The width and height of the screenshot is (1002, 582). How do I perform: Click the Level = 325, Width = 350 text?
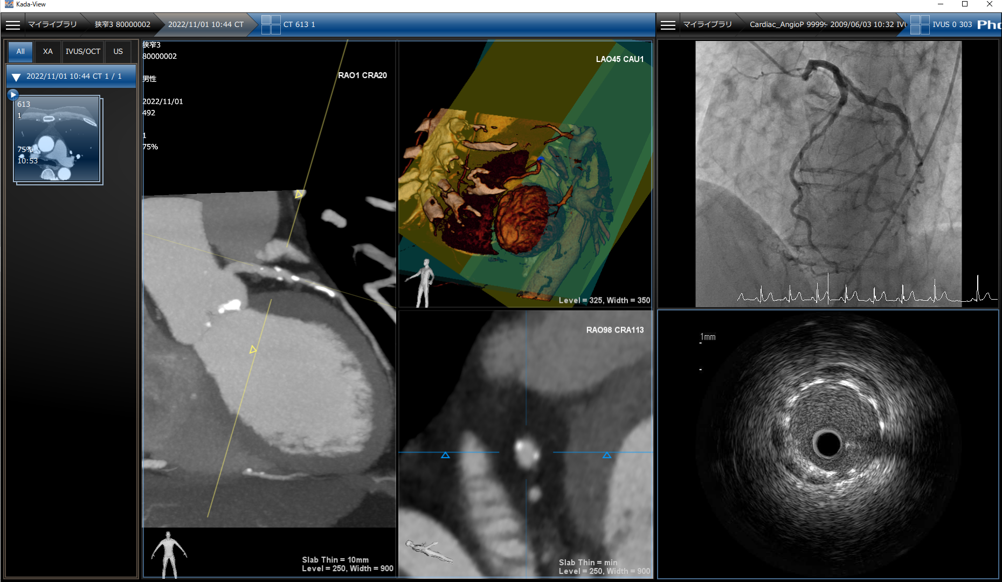pyautogui.click(x=604, y=300)
